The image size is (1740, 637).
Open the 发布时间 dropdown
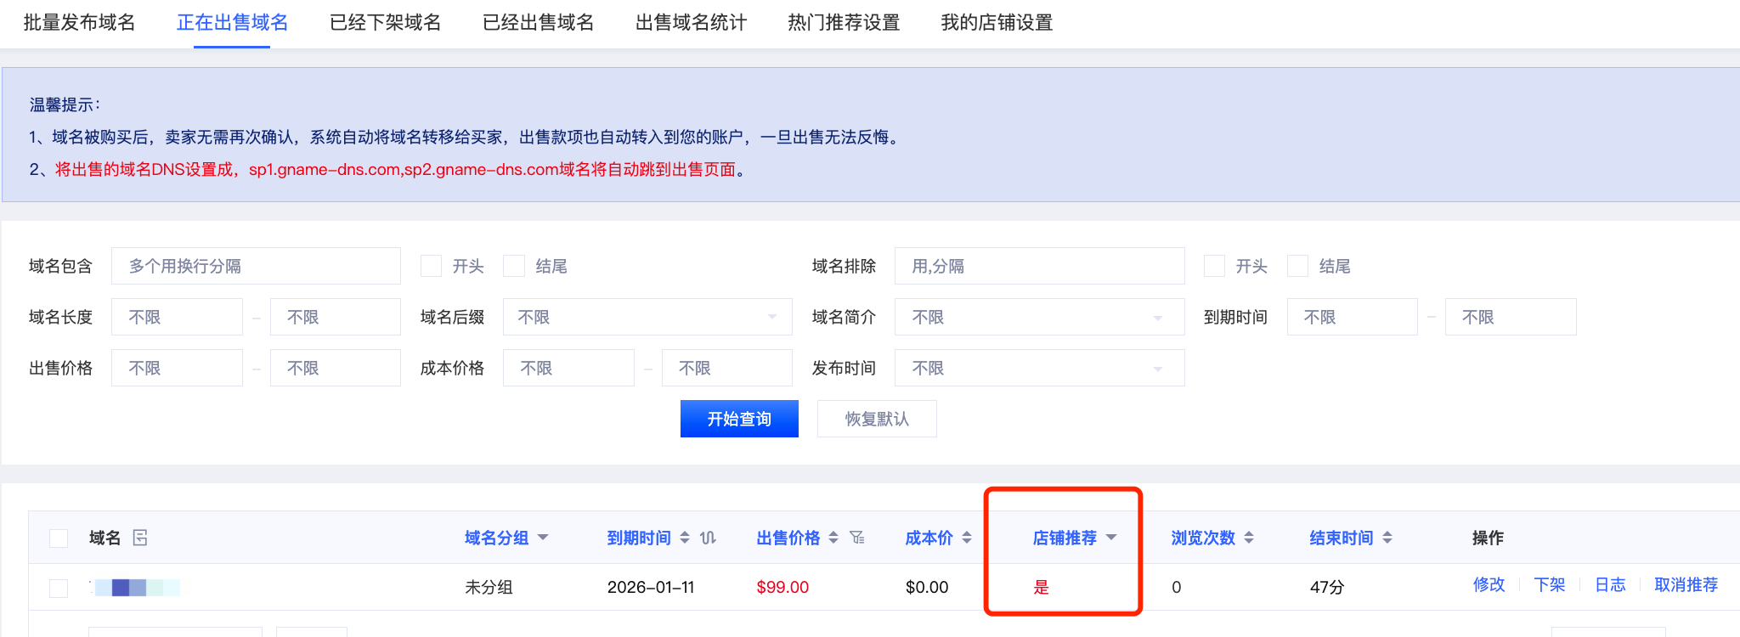point(1038,368)
